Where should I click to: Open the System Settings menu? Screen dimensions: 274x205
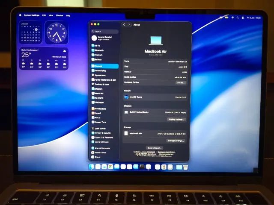32,15
